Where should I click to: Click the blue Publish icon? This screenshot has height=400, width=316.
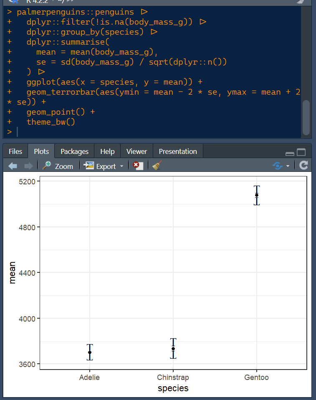pos(278,166)
